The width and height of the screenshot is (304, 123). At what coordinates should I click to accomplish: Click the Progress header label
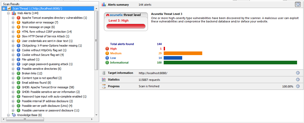click(x=114, y=86)
